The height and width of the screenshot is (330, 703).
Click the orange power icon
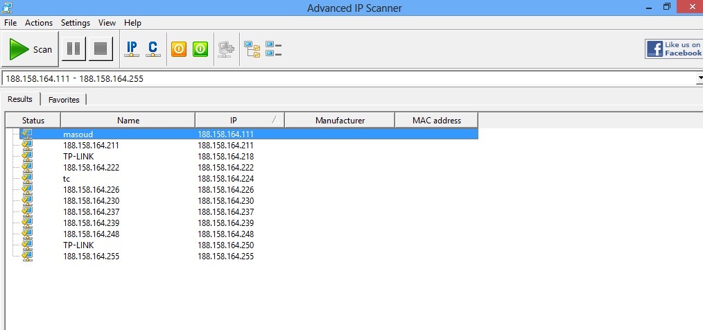coord(178,49)
